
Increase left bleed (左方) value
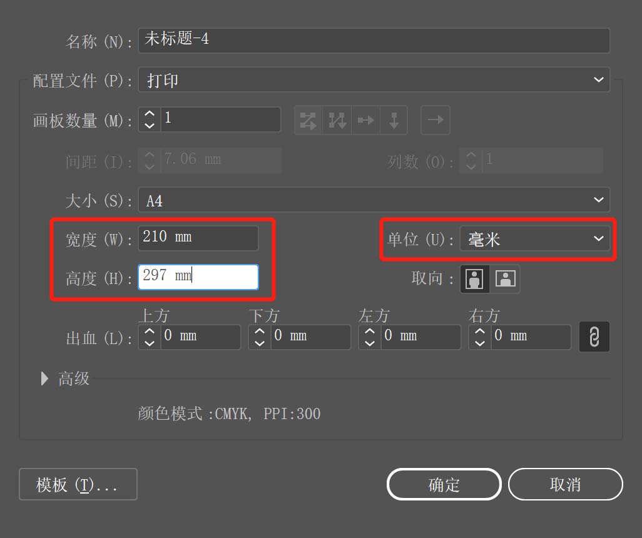tap(370, 331)
